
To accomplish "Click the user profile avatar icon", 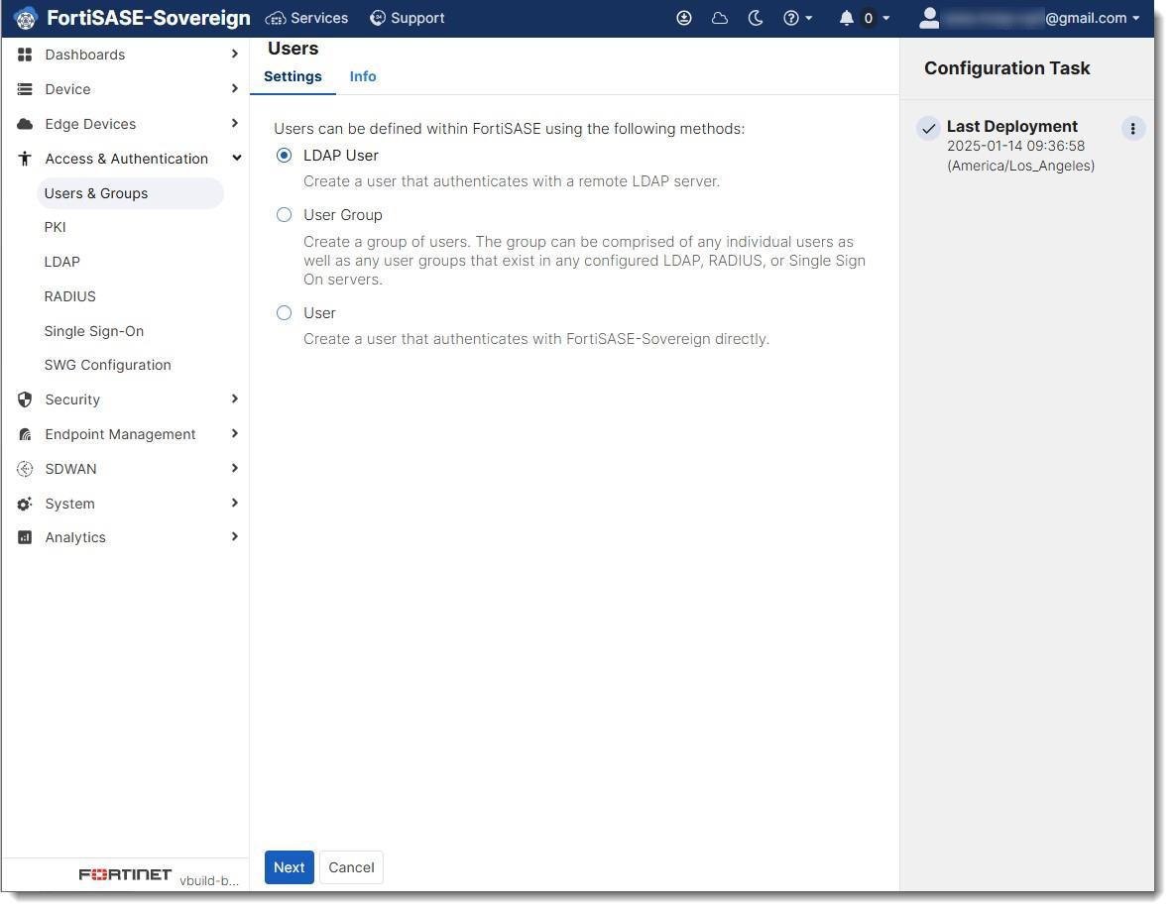I will click(x=930, y=18).
